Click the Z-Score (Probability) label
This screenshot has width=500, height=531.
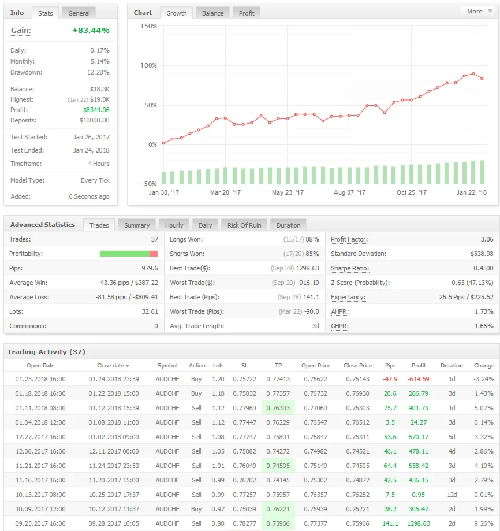[x=360, y=283]
